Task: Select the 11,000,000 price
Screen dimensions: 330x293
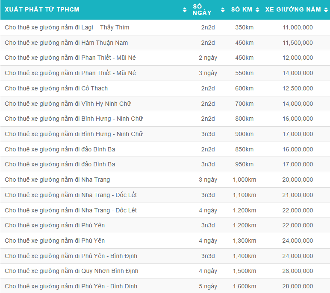Action: (298, 28)
